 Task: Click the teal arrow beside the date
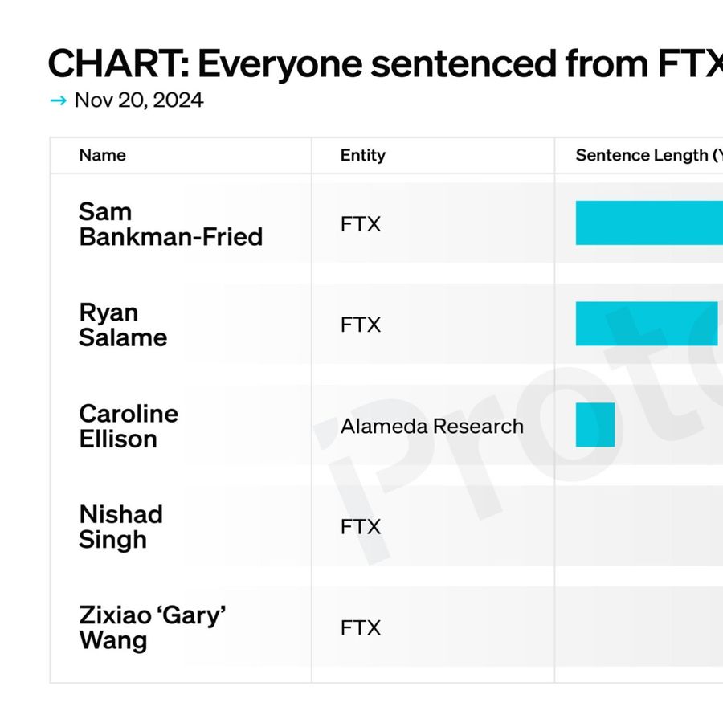tap(58, 100)
